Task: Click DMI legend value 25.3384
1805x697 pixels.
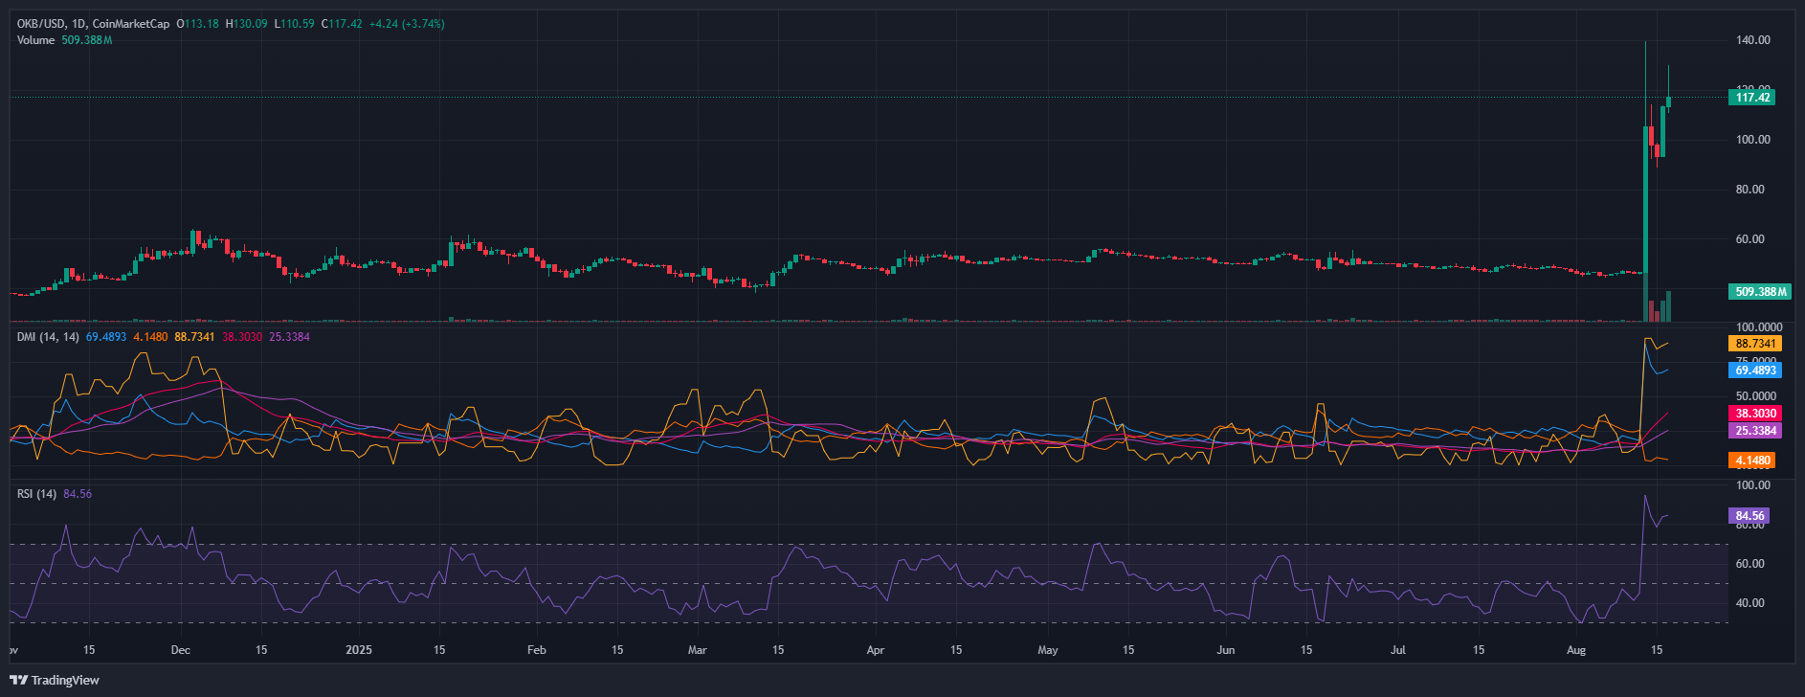Action: point(289,337)
